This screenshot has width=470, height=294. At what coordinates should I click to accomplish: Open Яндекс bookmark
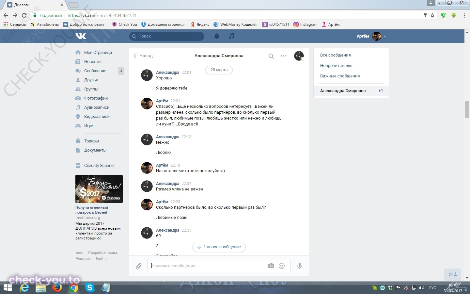coord(200,24)
